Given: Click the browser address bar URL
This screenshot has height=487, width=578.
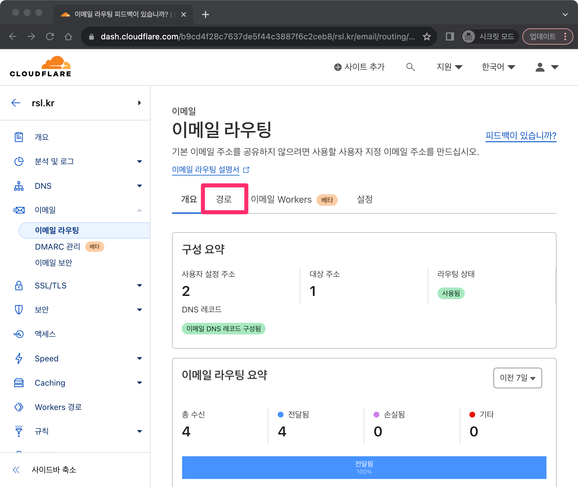Looking at the screenshot, I should click(258, 36).
